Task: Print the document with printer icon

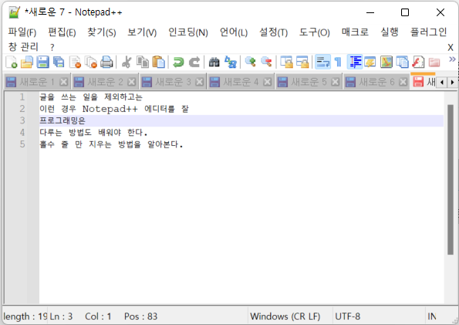Action: 106,62
